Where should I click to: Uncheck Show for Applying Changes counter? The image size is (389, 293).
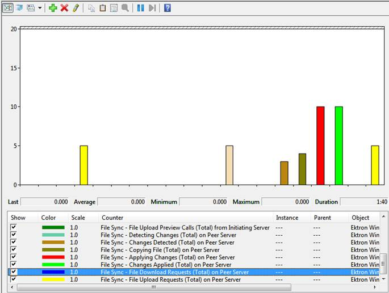[13, 257]
